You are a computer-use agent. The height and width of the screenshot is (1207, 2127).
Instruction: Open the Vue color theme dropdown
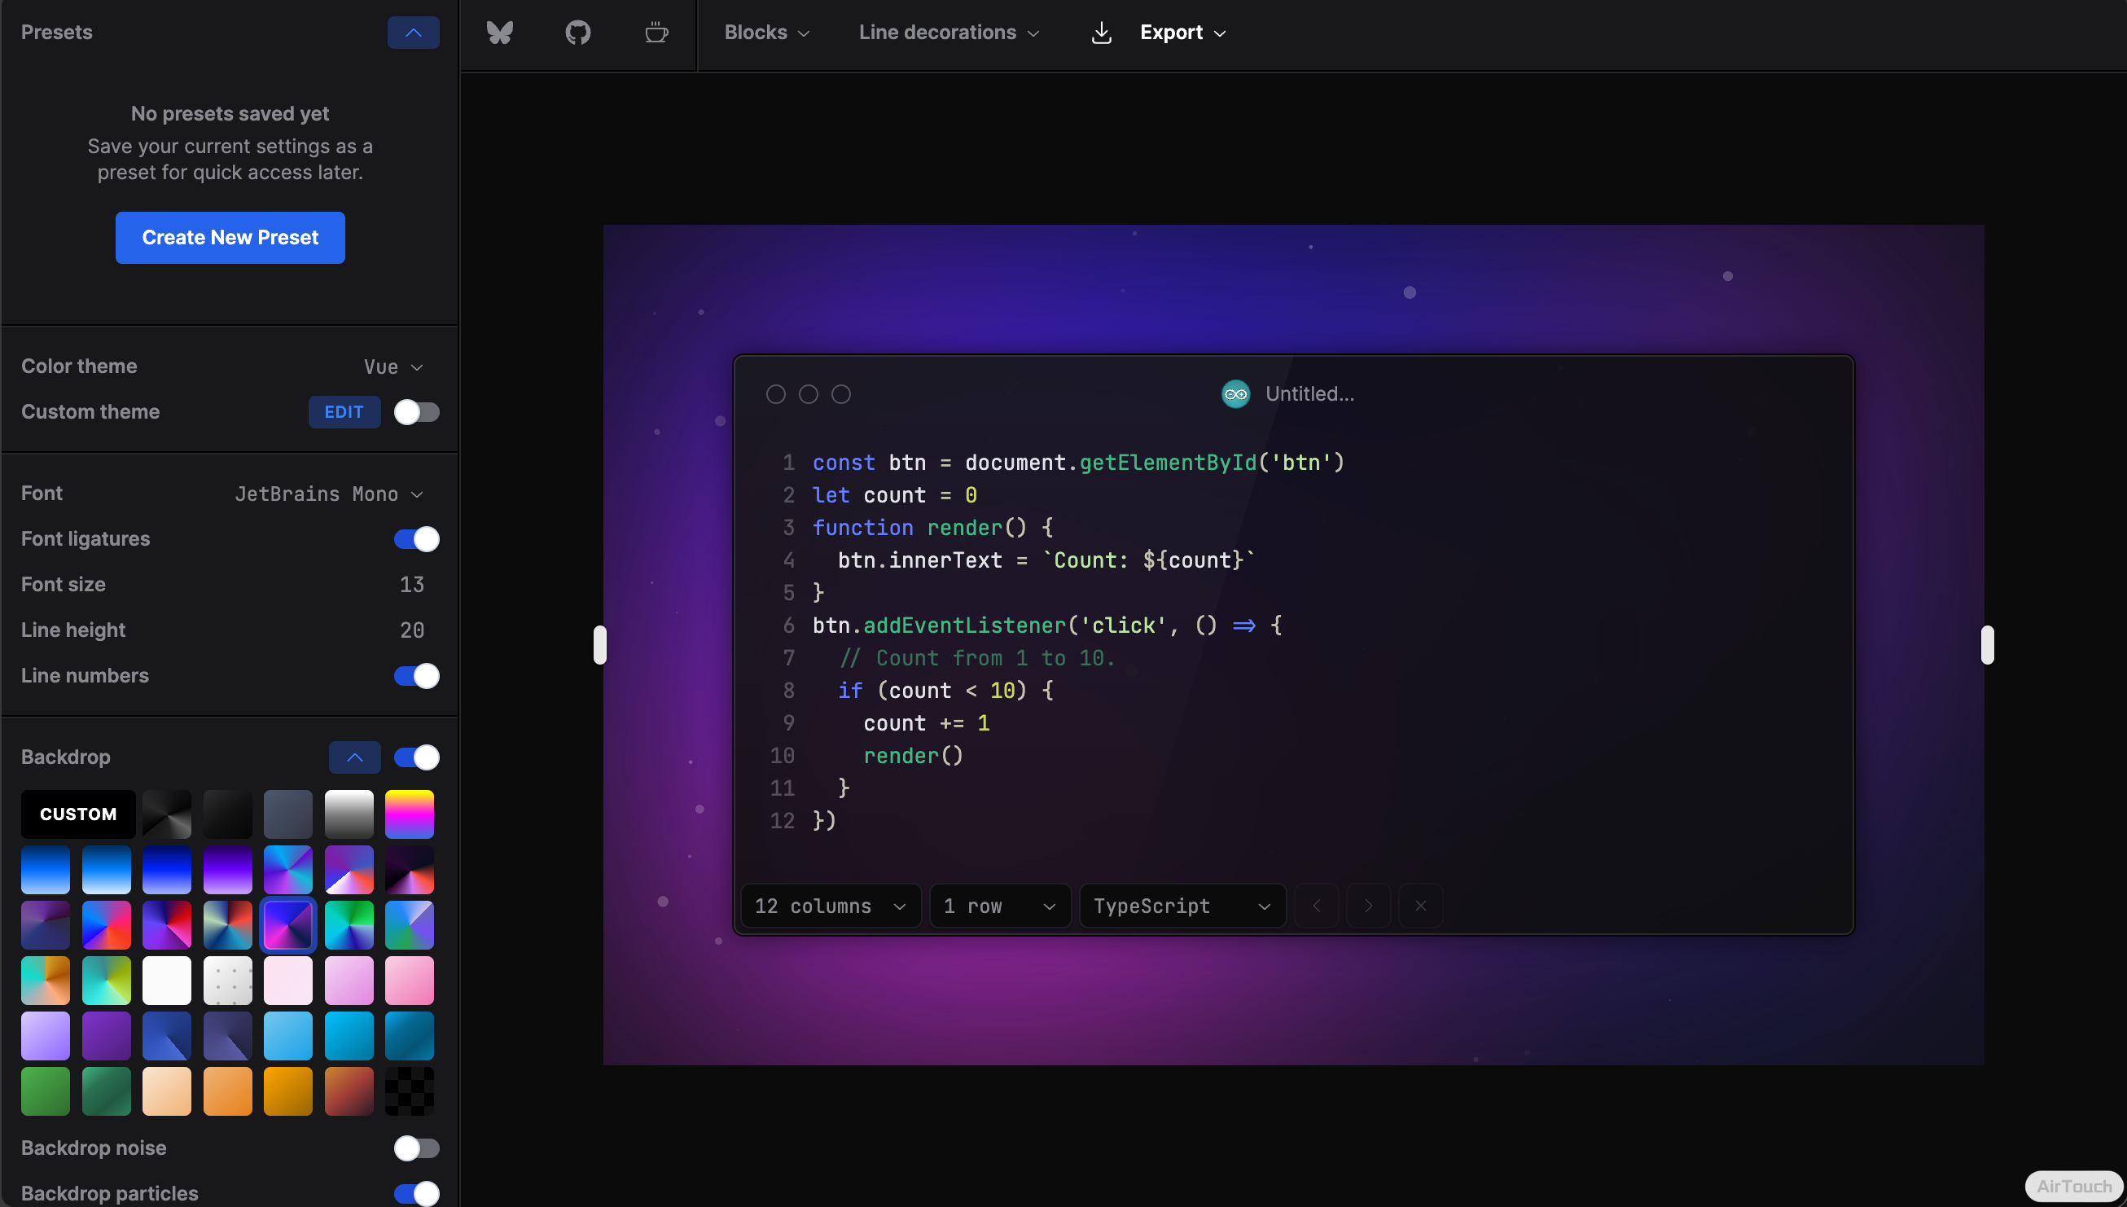tap(393, 366)
